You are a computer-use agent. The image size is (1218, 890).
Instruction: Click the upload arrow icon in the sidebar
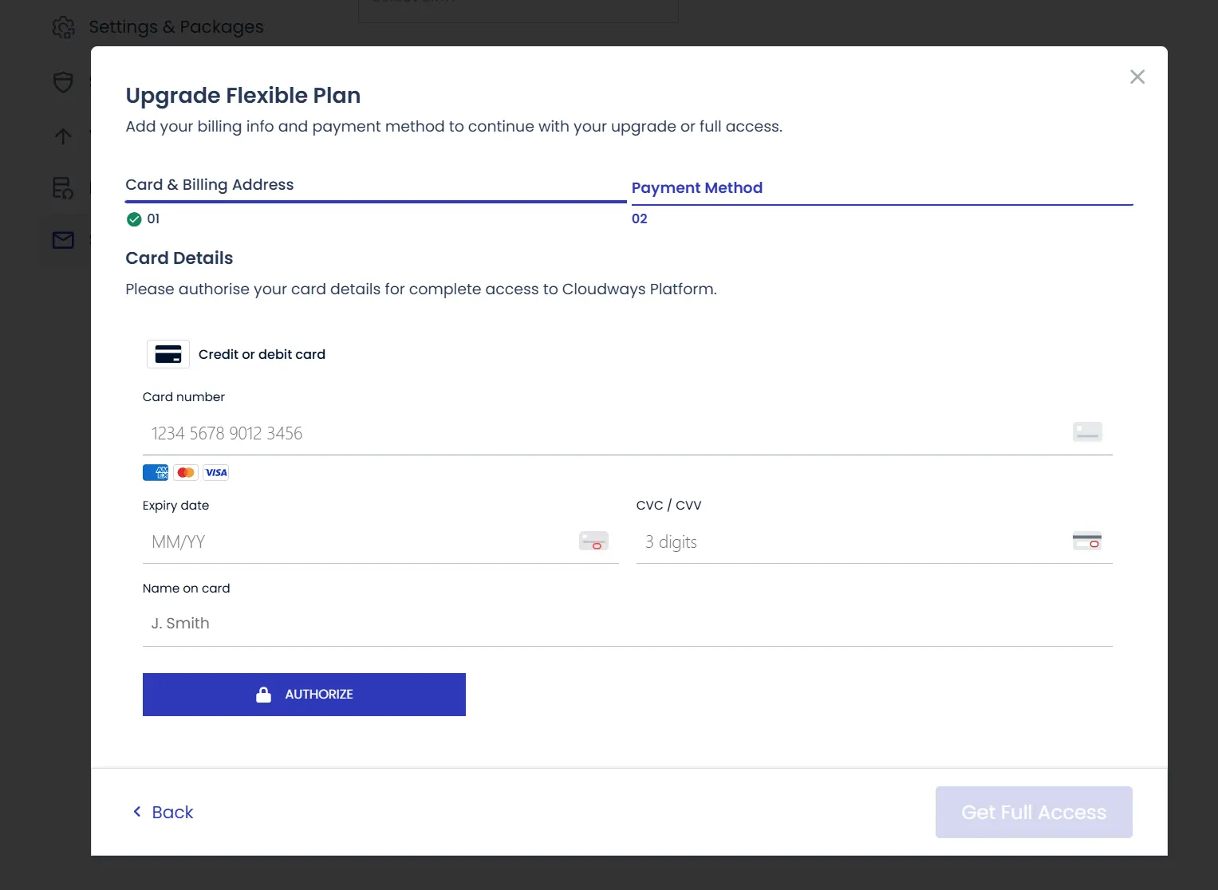pos(62,136)
